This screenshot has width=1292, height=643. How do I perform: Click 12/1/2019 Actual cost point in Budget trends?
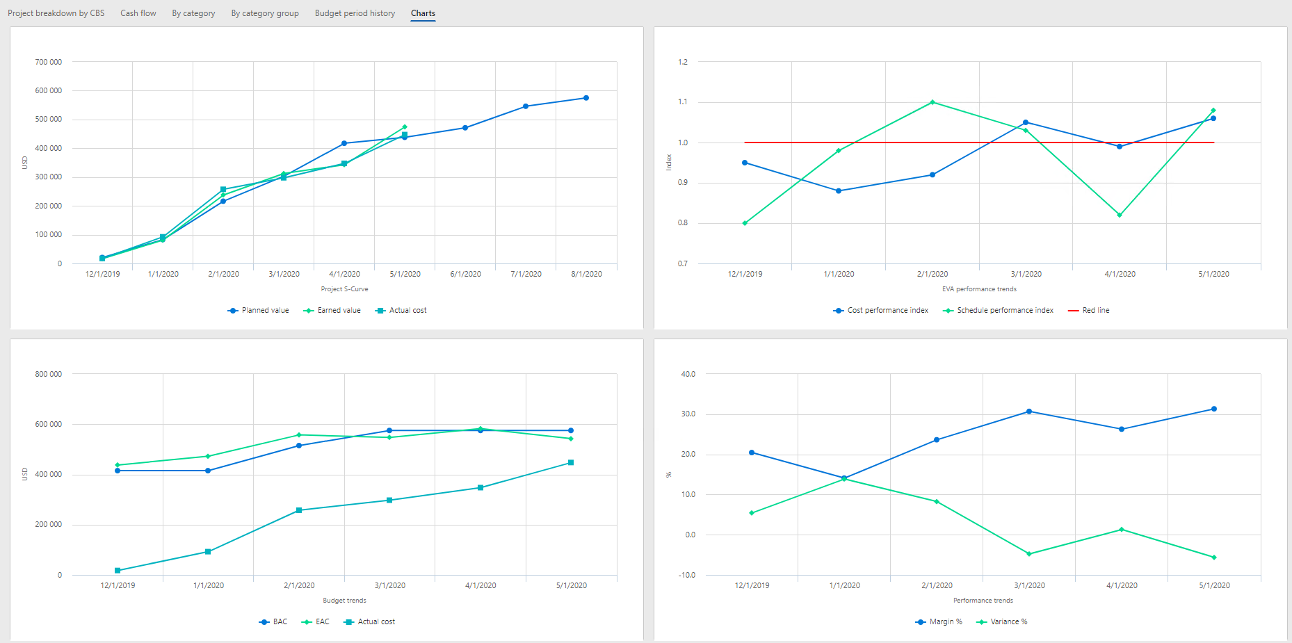click(118, 571)
